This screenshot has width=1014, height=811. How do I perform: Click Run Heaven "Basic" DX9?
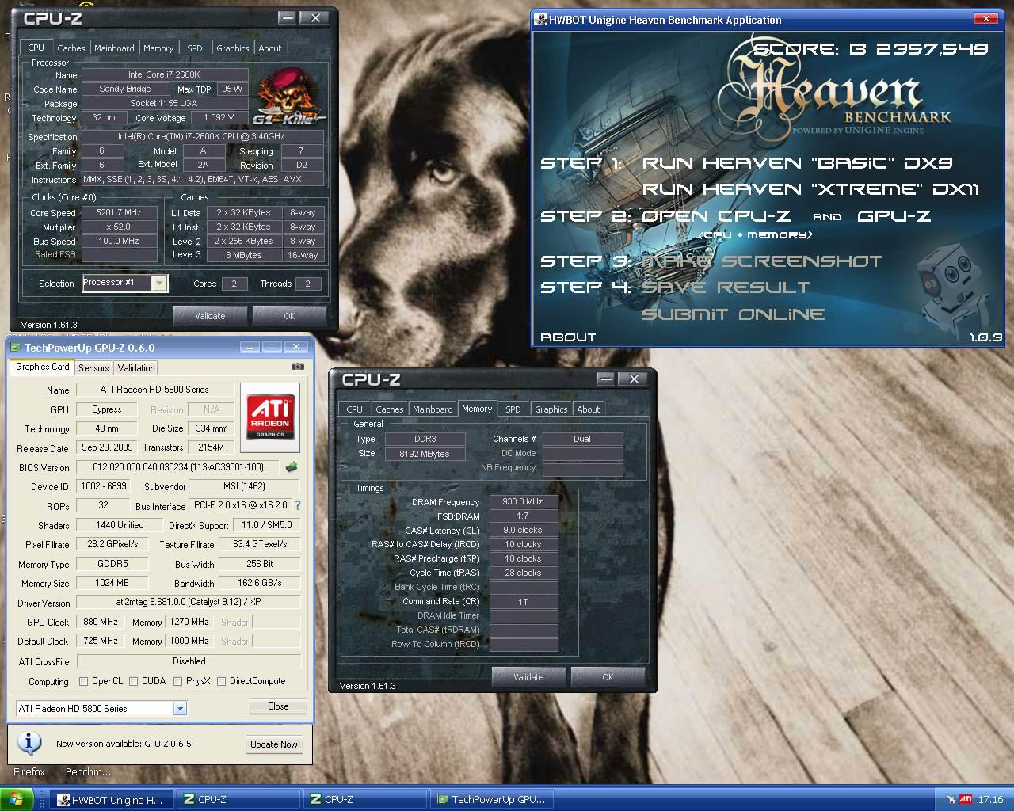pos(797,163)
